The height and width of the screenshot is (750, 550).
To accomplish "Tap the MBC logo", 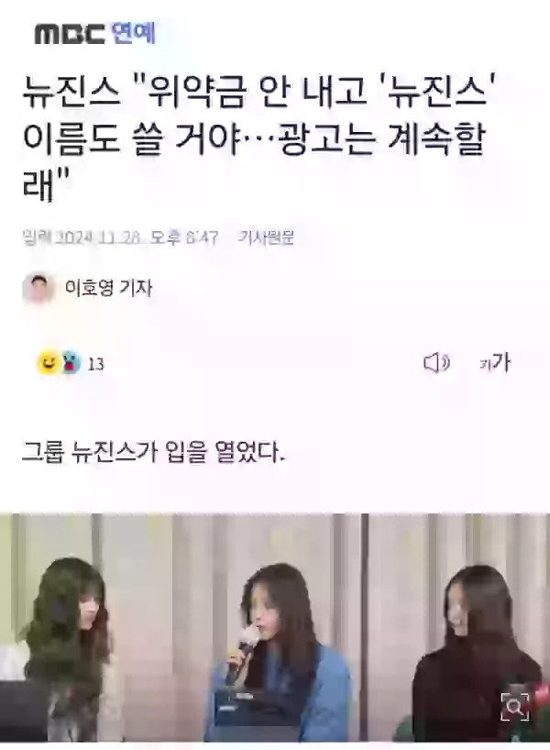I will 70,35.
